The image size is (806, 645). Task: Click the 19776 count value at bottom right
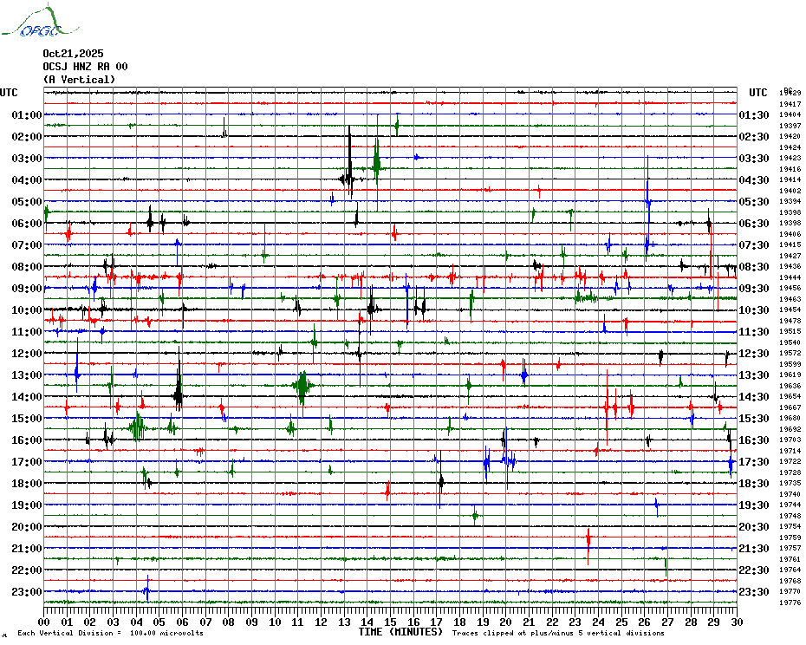pyautogui.click(x=790, y=603)
